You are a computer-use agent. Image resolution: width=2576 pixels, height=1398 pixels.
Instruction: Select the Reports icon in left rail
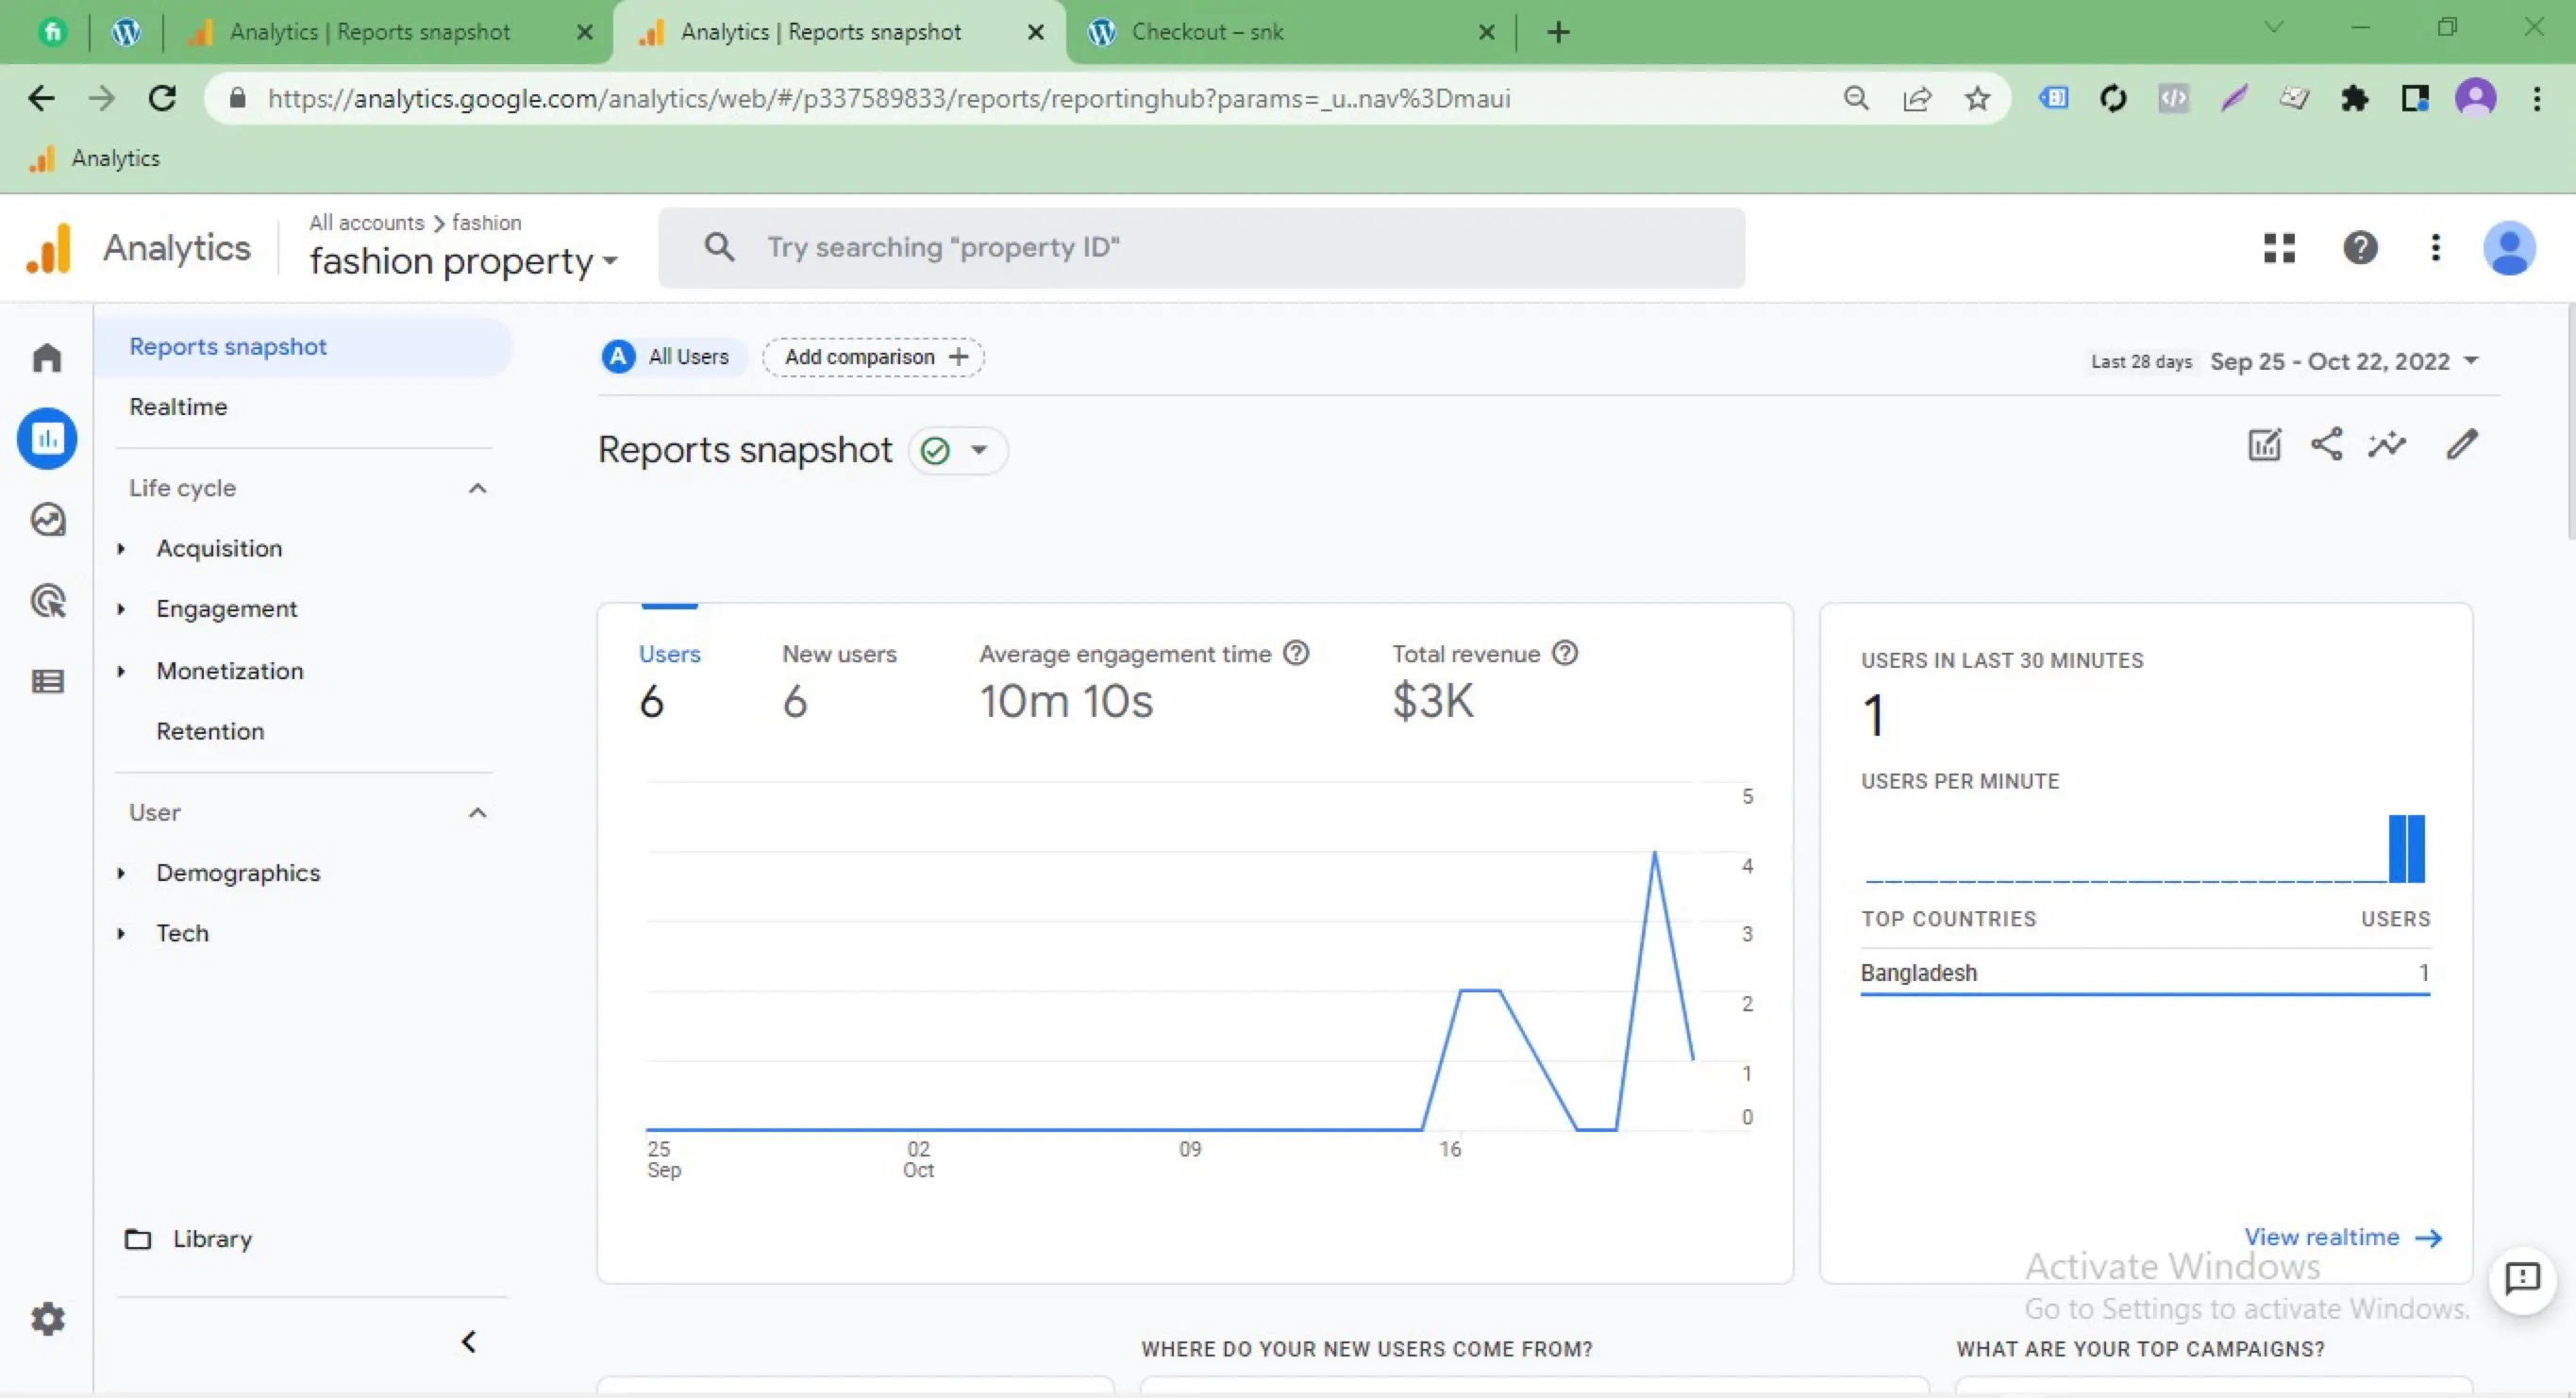click(47, 438)
